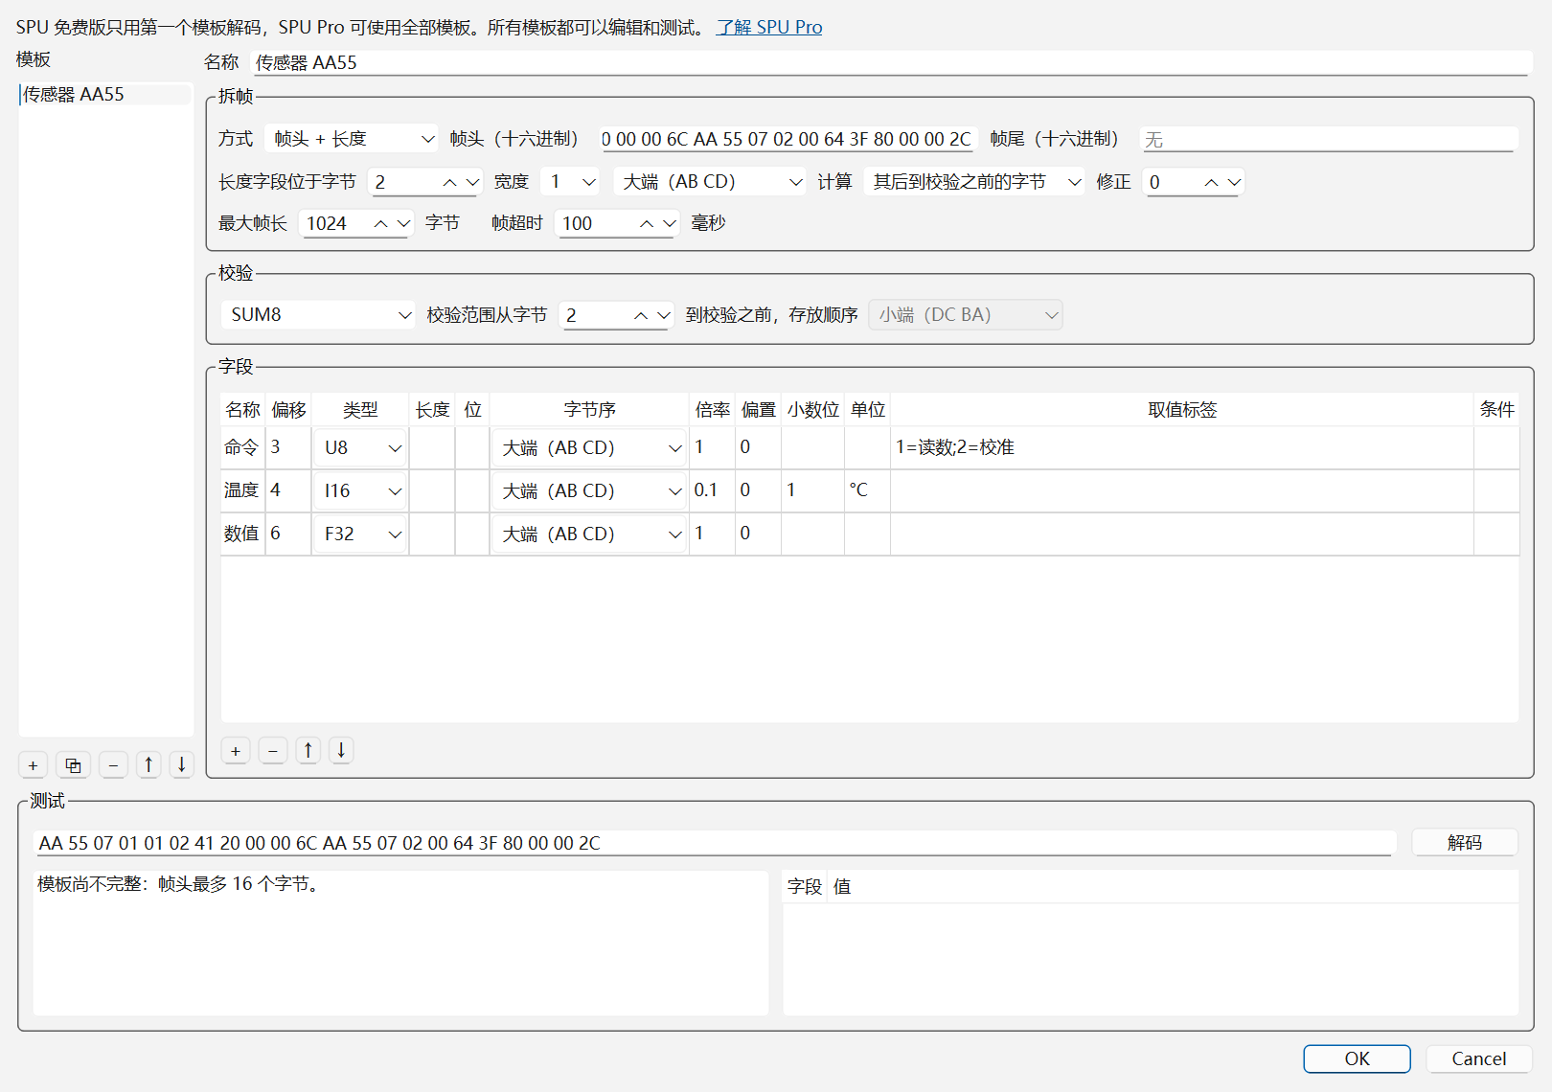The image size is (1552, 1092).
Task: Click the 解码 decode button
Action: click(1464, 842)
